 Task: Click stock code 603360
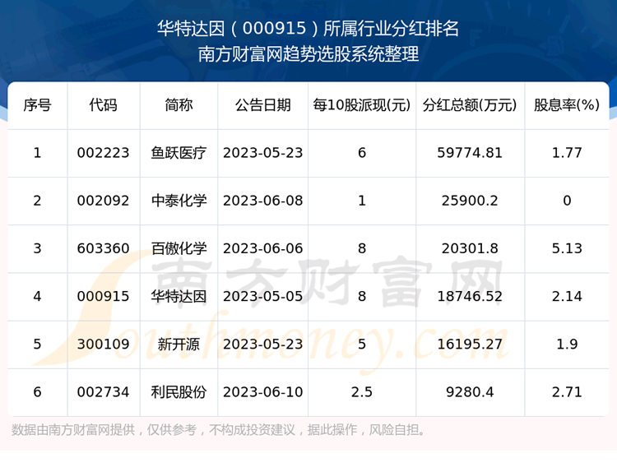[103, 248]
